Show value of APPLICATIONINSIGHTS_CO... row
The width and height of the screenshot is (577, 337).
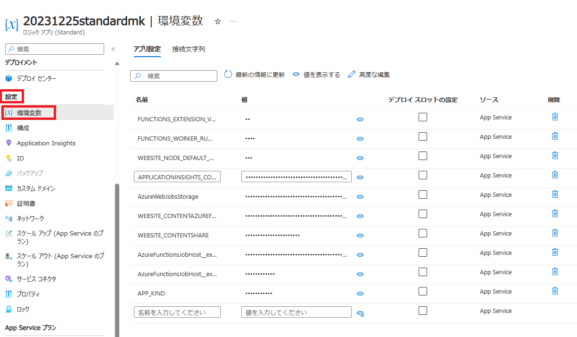pyautogui.click(x=360, y=177)
